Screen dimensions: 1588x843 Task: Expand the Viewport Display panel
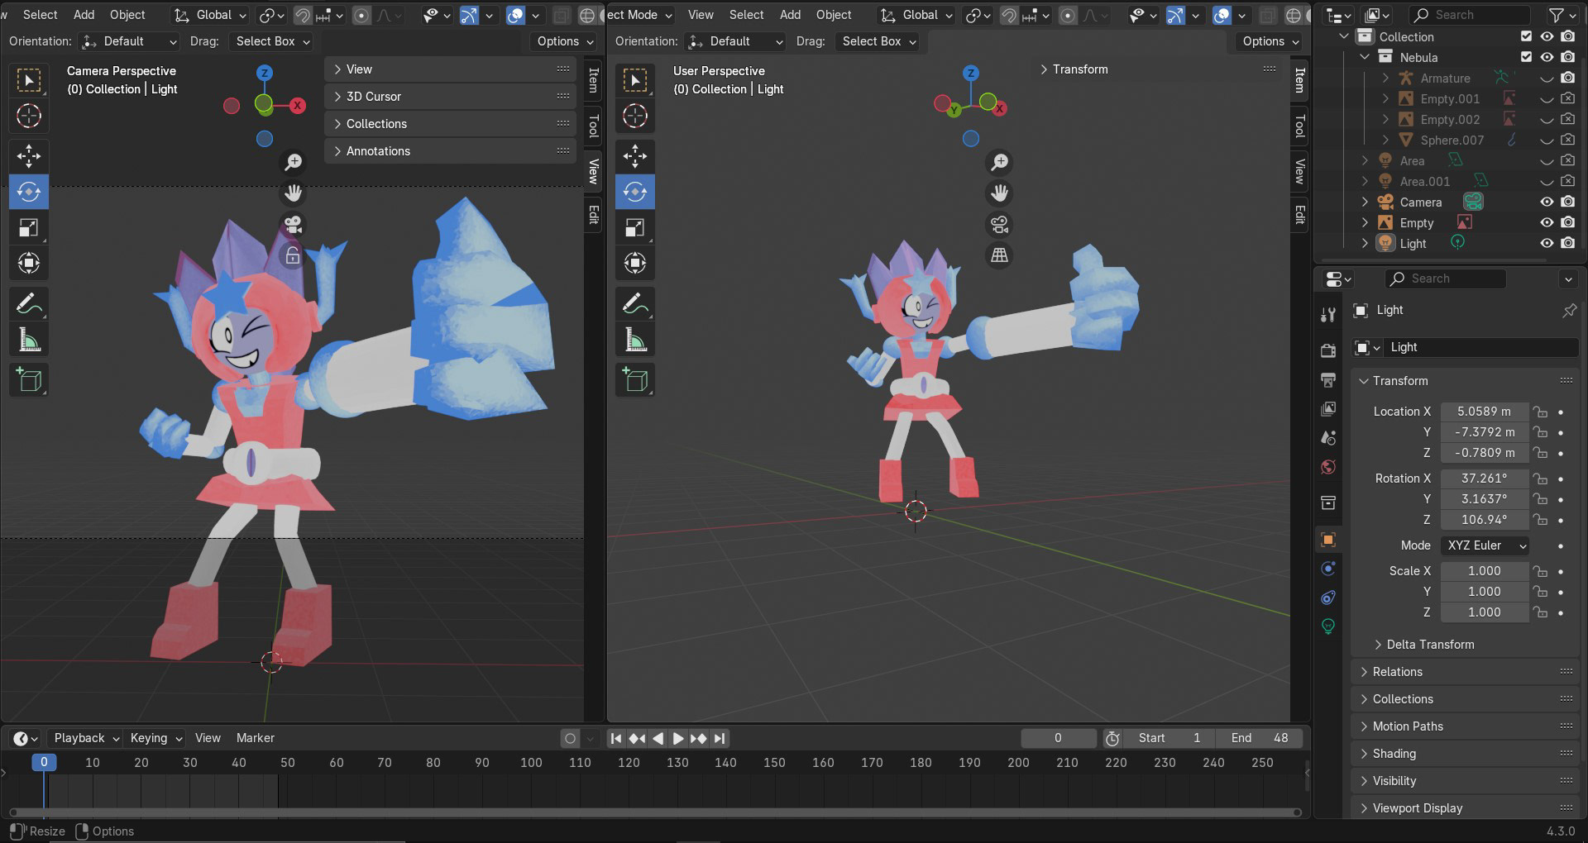coord(1465,808)
